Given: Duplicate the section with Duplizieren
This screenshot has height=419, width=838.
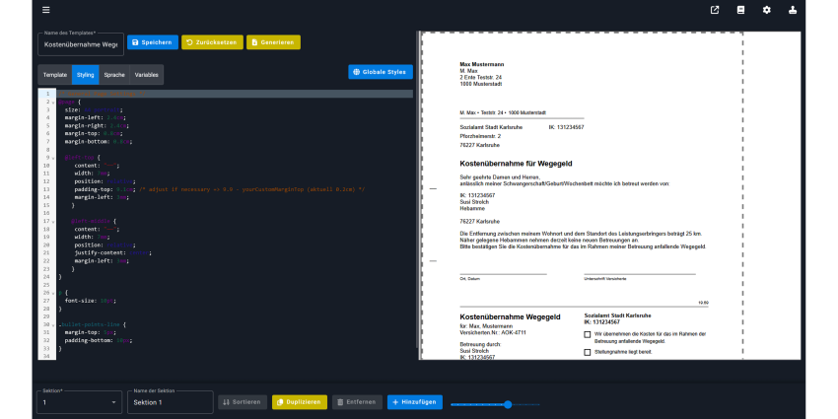Looking at the screenshot, I should [300, 402].
